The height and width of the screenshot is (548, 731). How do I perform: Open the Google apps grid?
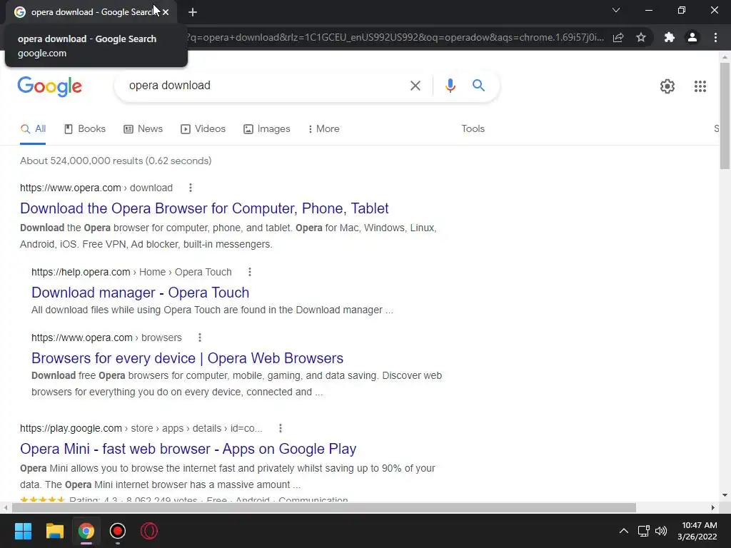700,86
